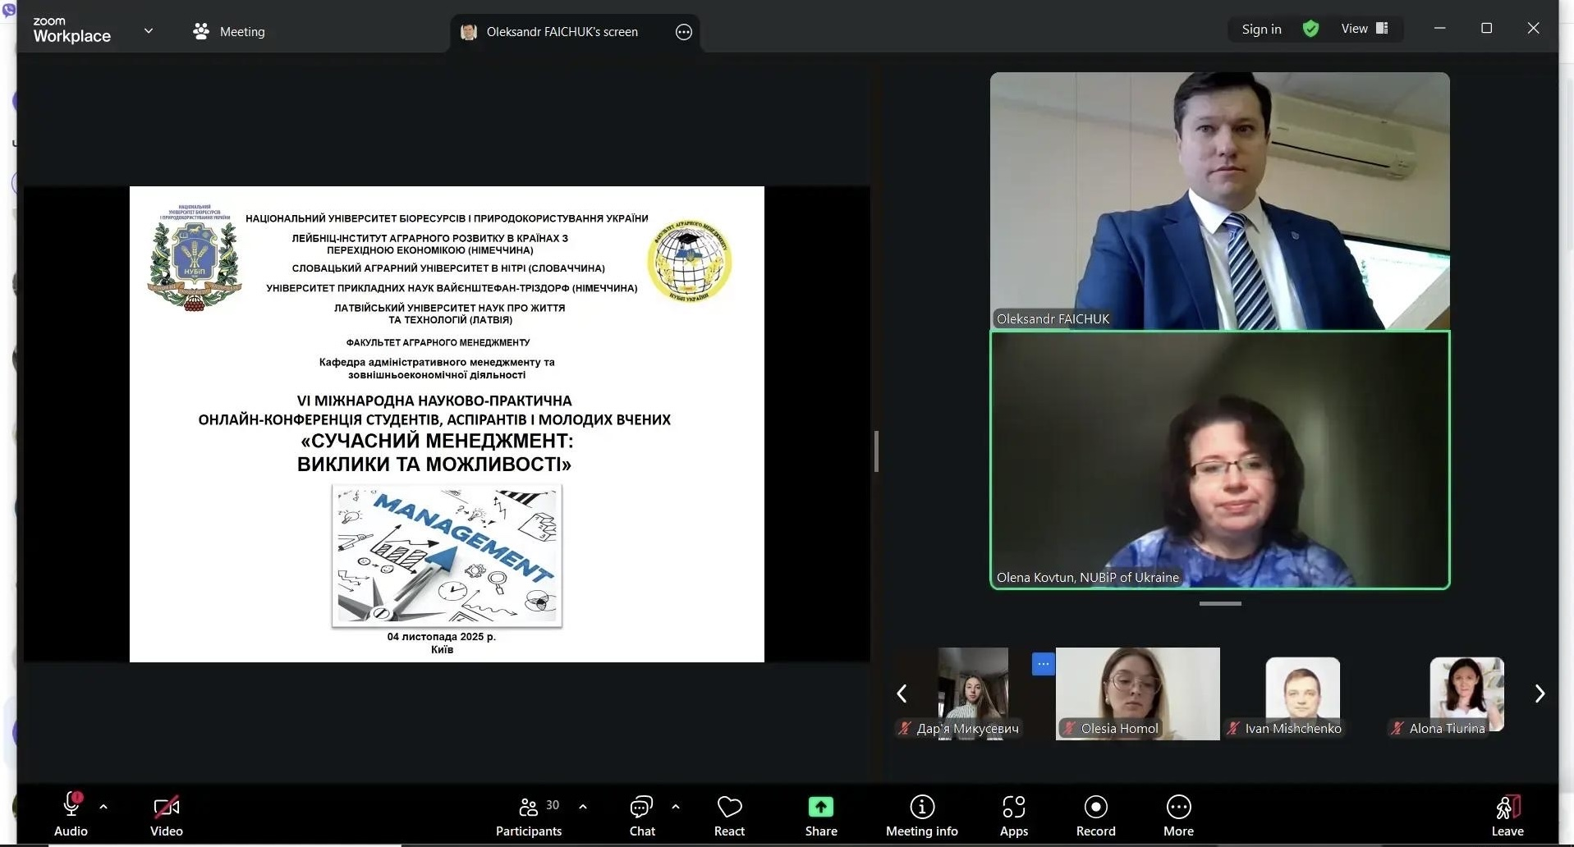The height and width of the screenshot is (847, 1574).
Task: Open the blue options button on Olesia Homol's tile
Action: 1043,663
